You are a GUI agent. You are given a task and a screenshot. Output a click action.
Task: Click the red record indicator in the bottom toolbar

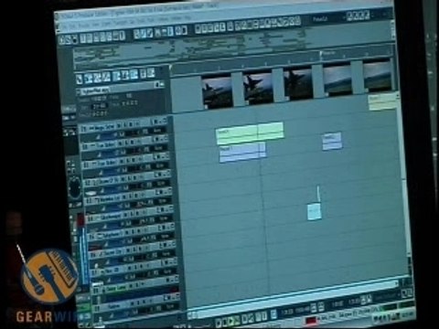[x=311, y=320]
